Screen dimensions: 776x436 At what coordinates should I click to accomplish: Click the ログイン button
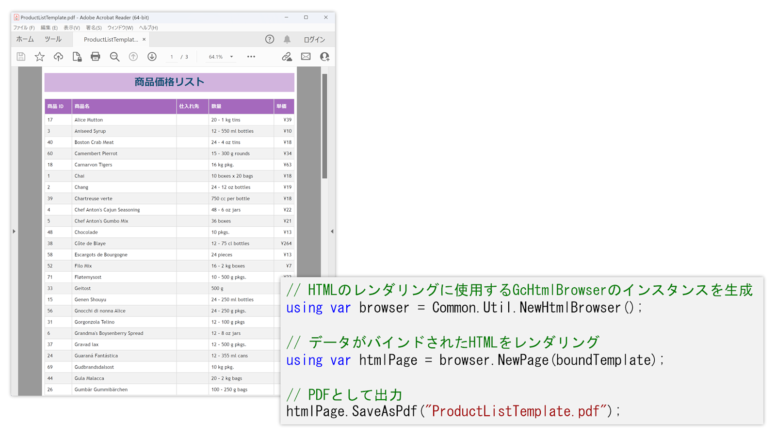click(314, 40)
